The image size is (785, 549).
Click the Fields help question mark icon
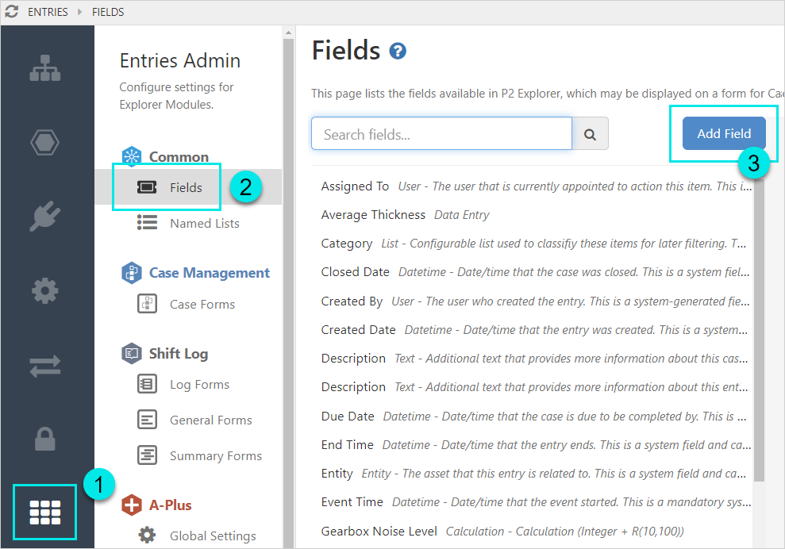(398, 52)
